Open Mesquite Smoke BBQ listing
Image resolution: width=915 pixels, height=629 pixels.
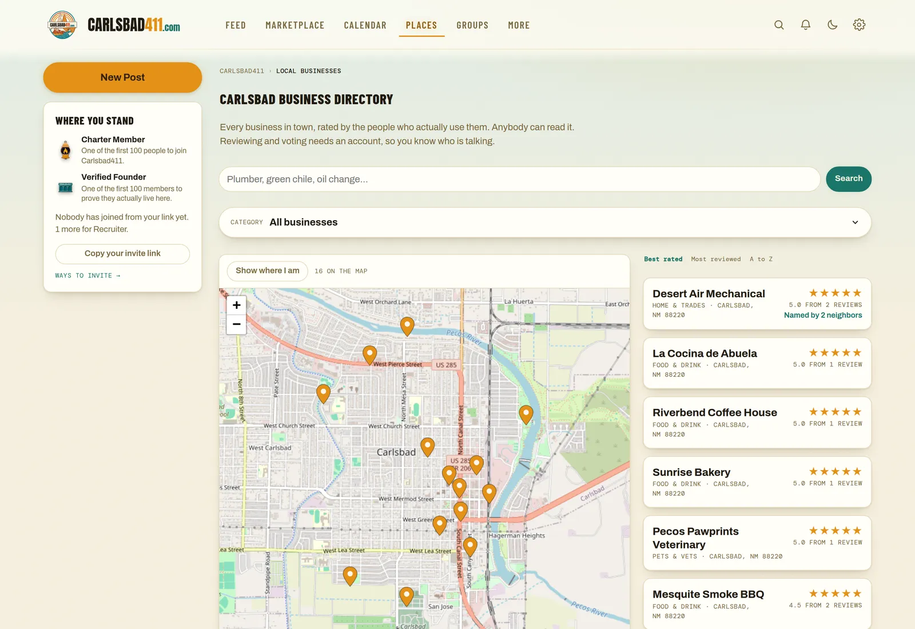coord(757,604)
